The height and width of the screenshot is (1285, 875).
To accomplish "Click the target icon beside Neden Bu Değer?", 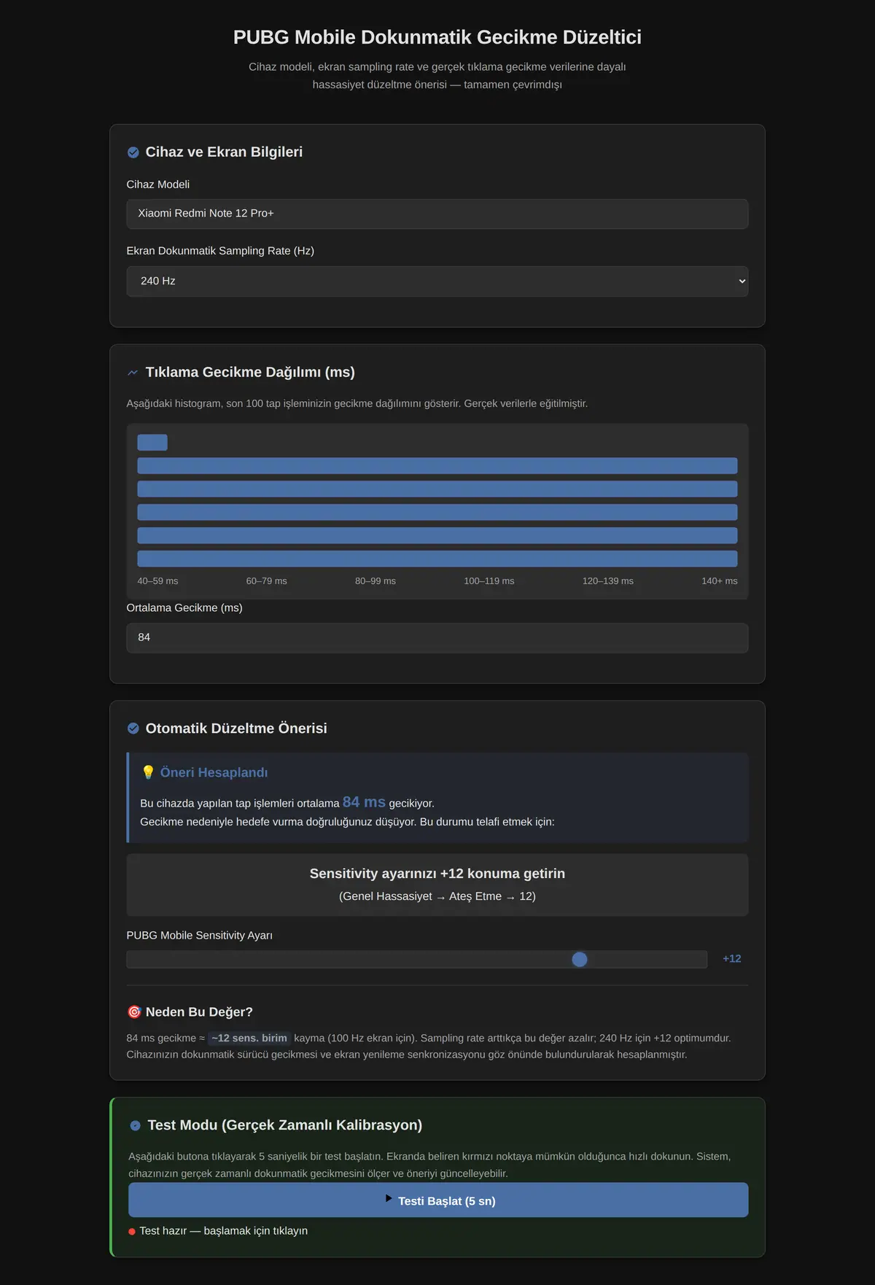I will (134, 1012).
